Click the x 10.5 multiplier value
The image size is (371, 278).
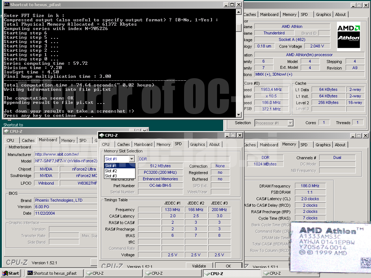(x=271, y=96)
